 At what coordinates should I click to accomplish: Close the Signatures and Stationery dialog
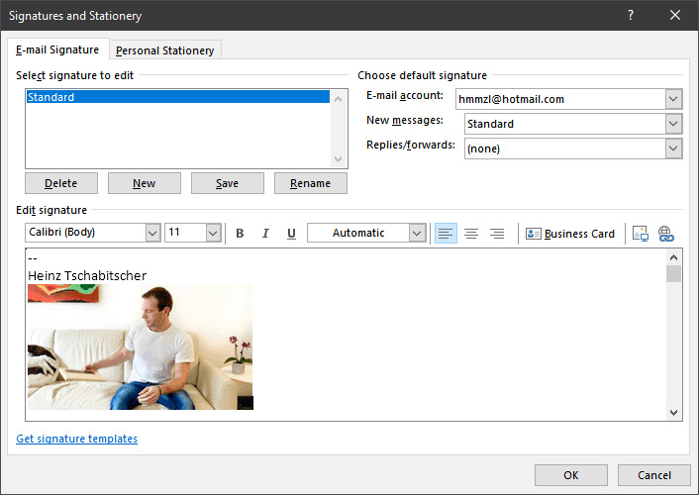pyautogui.click(x=675, y=15)
